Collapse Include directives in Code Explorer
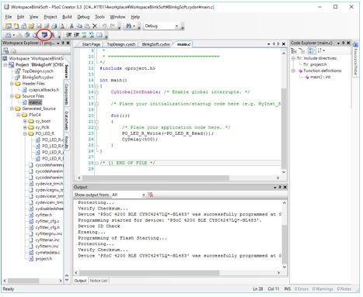Screen dimensions: 363x297 point(293,58)
